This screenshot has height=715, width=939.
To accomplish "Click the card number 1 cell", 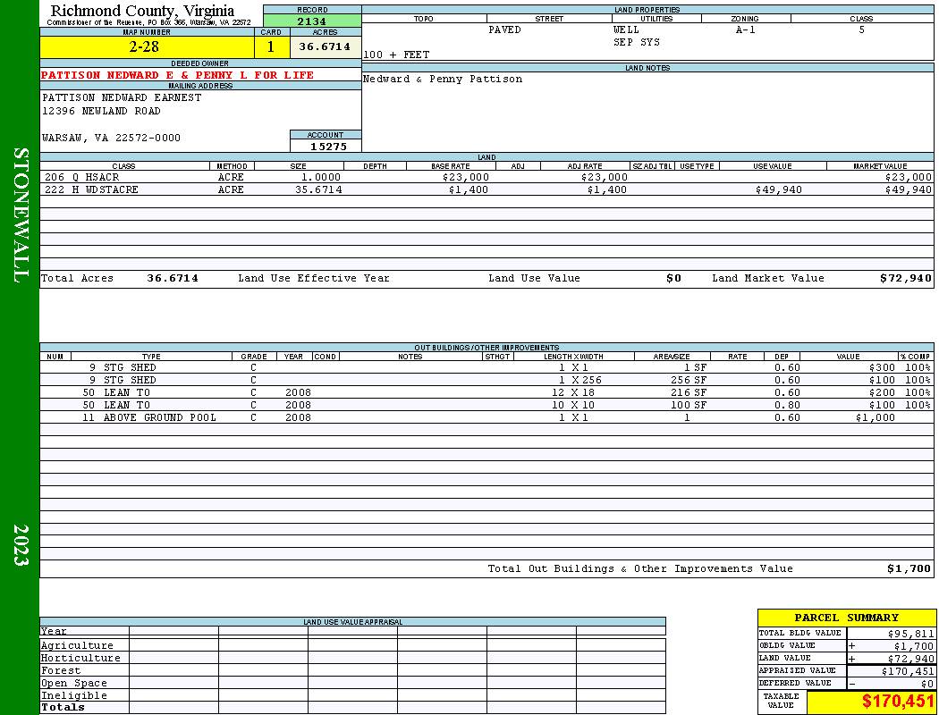I will pyautogui.click(x=272, y=46).
